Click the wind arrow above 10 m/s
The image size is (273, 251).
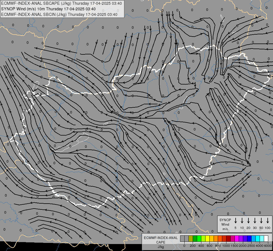tap(242, 221)
